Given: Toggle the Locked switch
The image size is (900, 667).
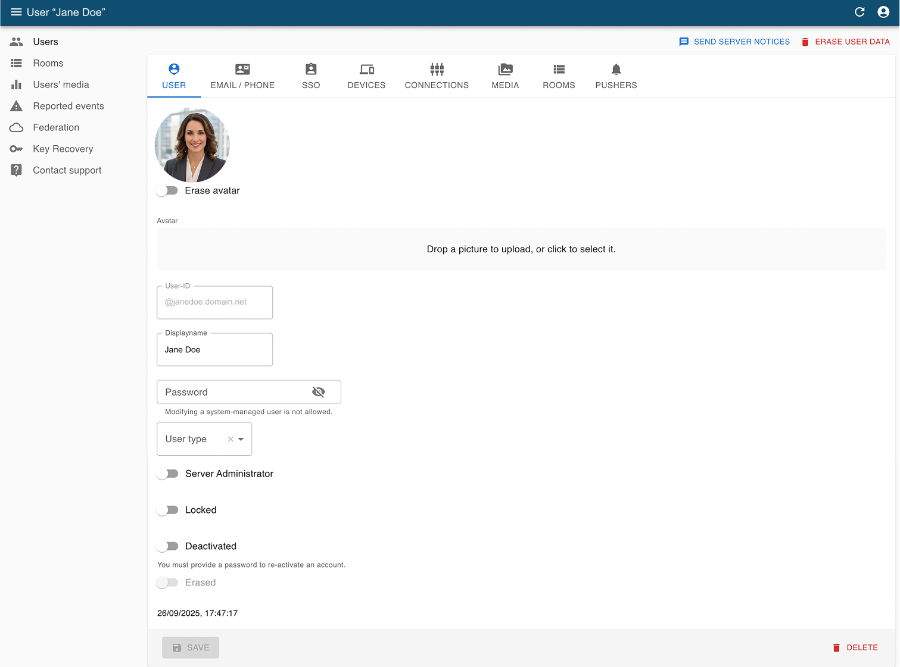Looking at the screenshot, I should [x=167, y=510].
